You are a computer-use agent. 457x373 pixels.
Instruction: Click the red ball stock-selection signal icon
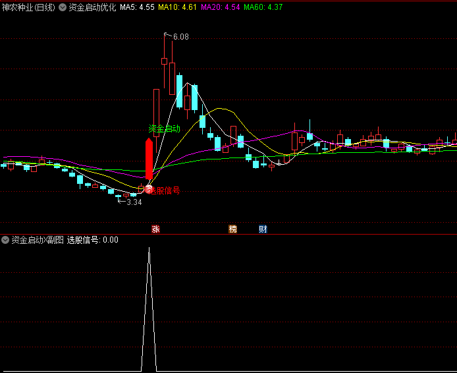click(149, 190)
